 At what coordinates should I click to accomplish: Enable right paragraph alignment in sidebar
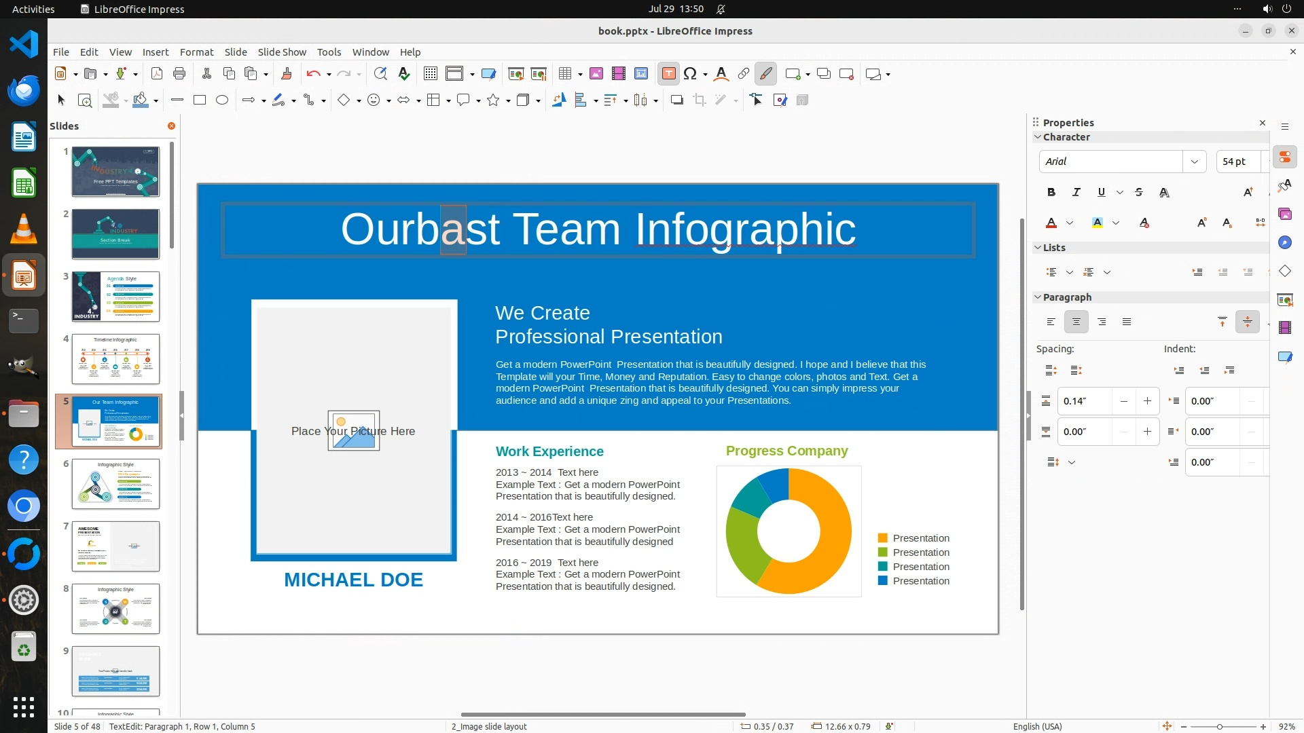coord(1102,322)
